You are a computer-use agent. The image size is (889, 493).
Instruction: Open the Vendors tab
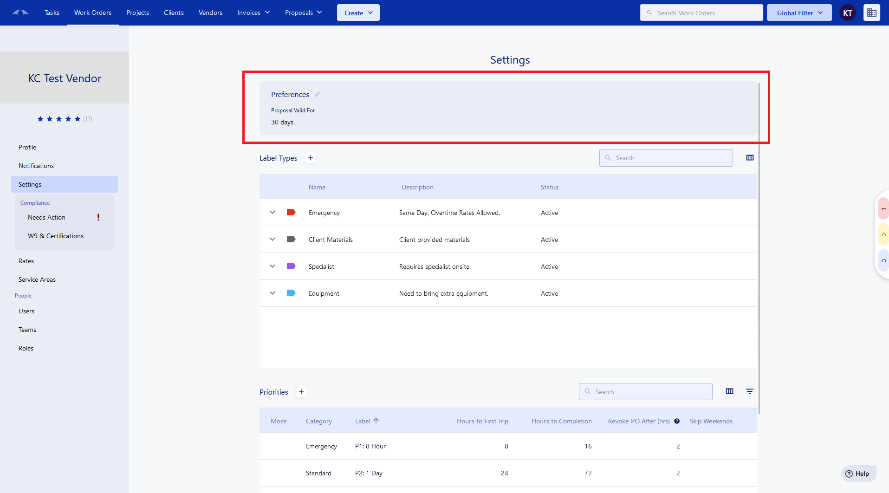pyautogui.click(x=211, y=13)
